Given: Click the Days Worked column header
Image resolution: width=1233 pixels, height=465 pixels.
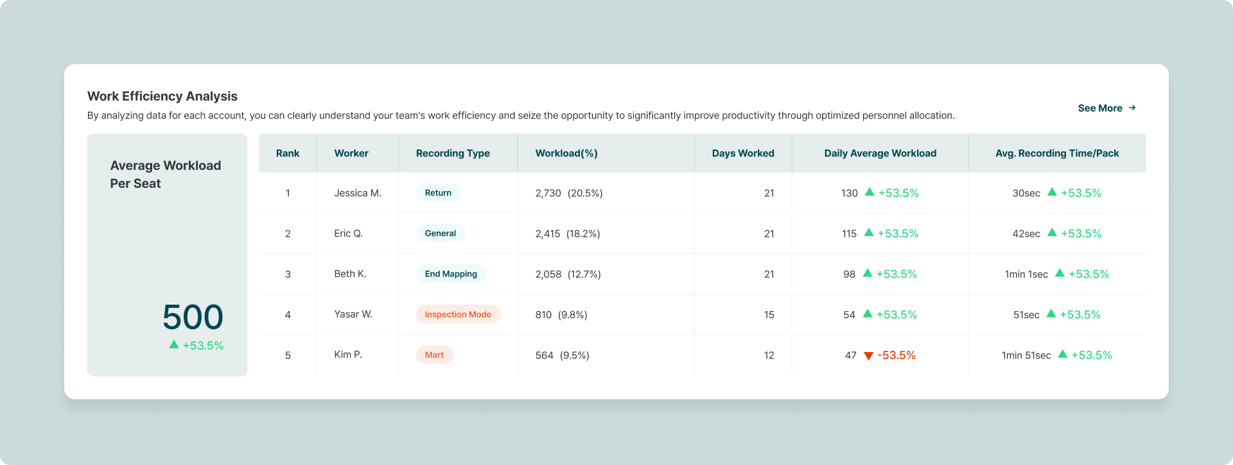Looking at the screenshot, I should pos(743,153).
